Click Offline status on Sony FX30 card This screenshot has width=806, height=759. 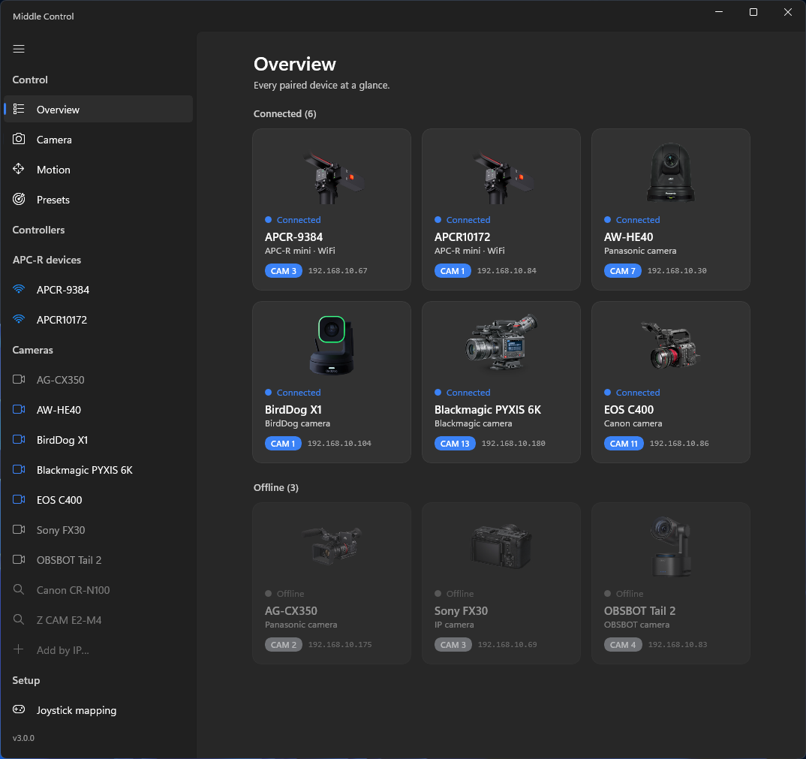(x=454, y=594)
